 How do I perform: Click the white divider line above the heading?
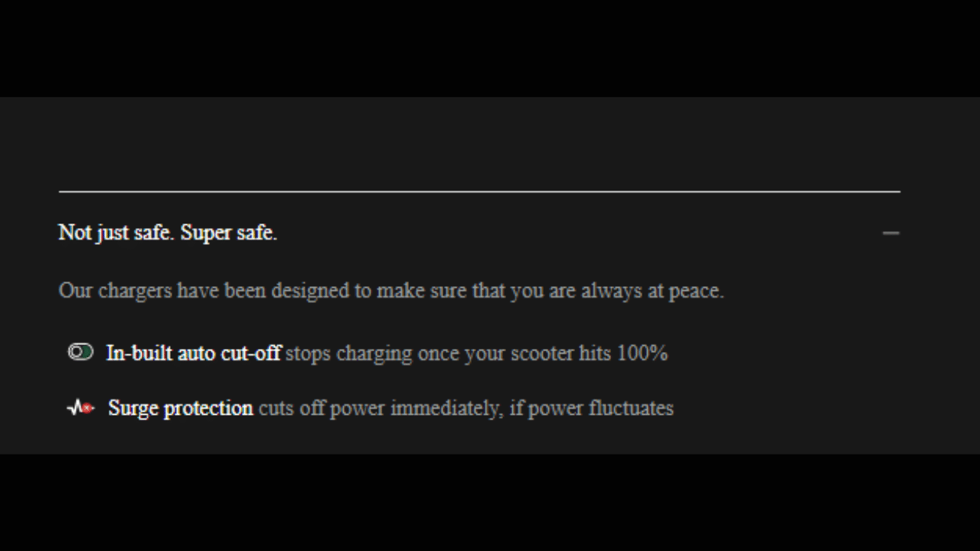pos(479,191)
